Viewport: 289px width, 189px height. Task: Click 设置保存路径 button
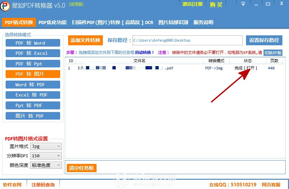[x=264, y=40]
